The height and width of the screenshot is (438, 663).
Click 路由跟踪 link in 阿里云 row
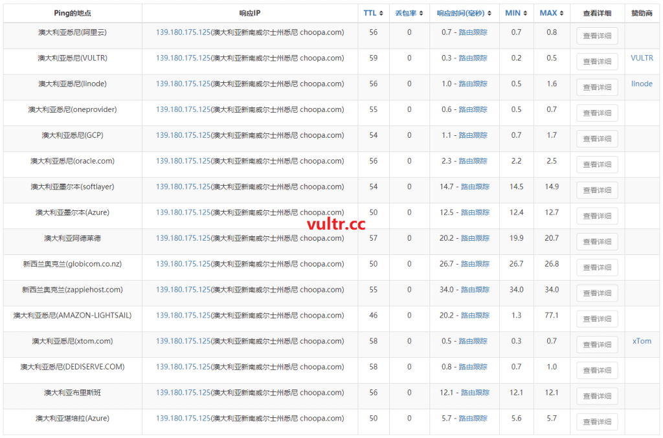click(473, 32)
